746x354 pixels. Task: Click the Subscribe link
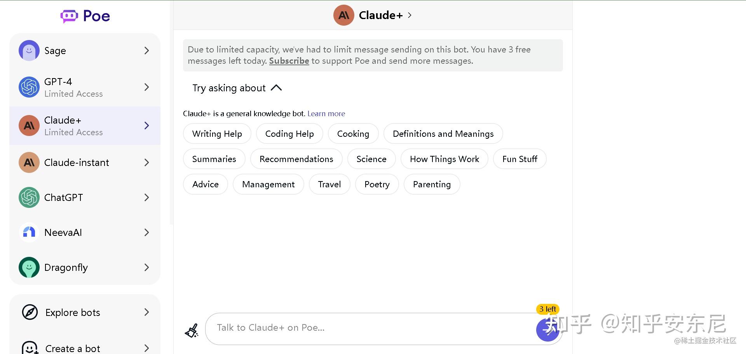click(289, 61)
